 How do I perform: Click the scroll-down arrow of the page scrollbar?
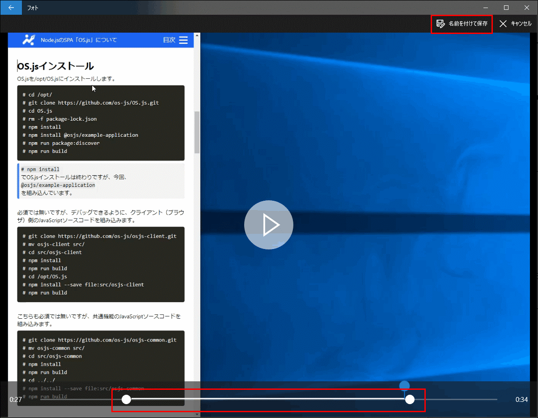(x=197, y=414)
